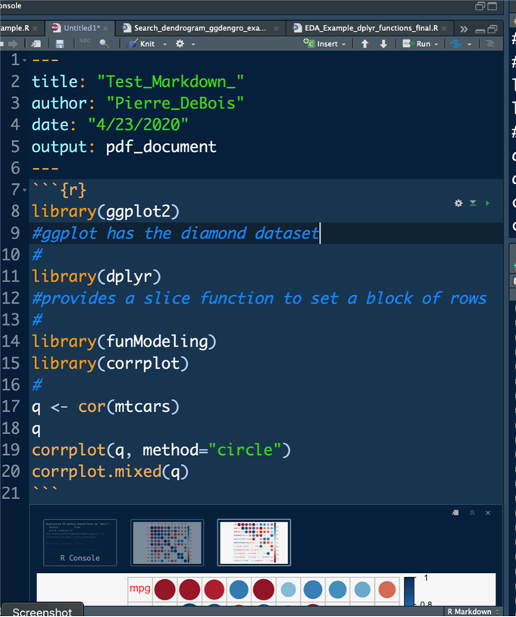Show more tabs with double chevron
Screen dimensions: 516x617
click(464, 28)
